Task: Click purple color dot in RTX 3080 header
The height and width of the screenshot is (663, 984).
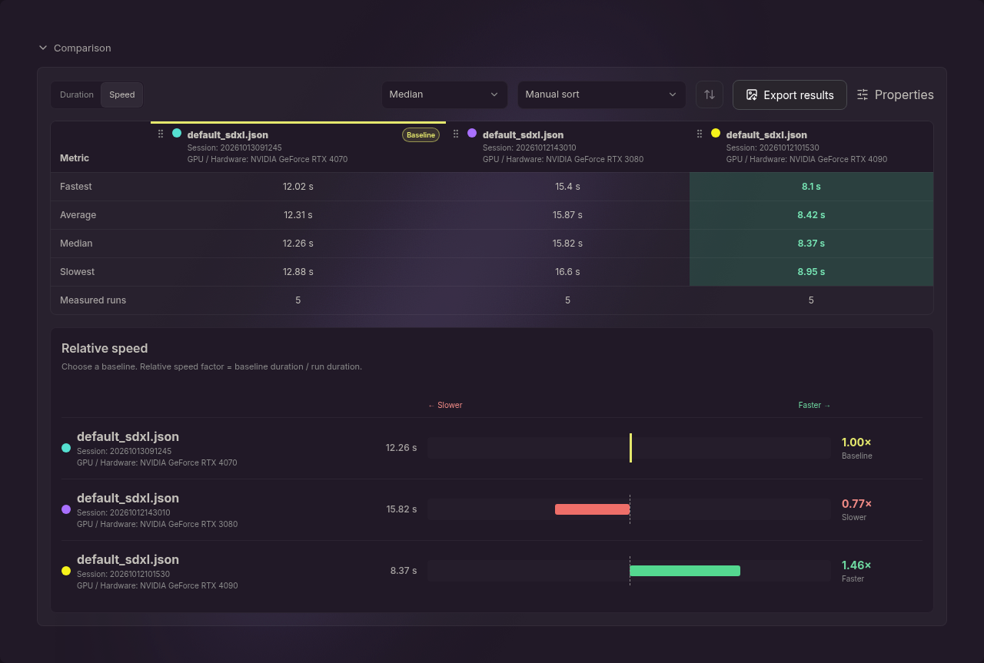Action: pyautogui.click(x=472, y=133)
